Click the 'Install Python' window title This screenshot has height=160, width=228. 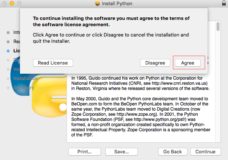click(117, 3)
